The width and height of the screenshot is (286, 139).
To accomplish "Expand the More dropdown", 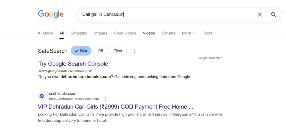I will click(188, 33).
